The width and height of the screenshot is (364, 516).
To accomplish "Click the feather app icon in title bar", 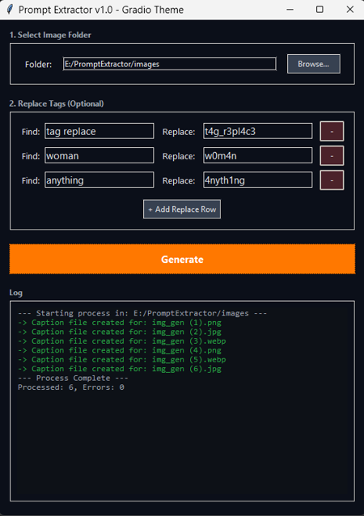I will pyautogui.click(x=11, y=10).
